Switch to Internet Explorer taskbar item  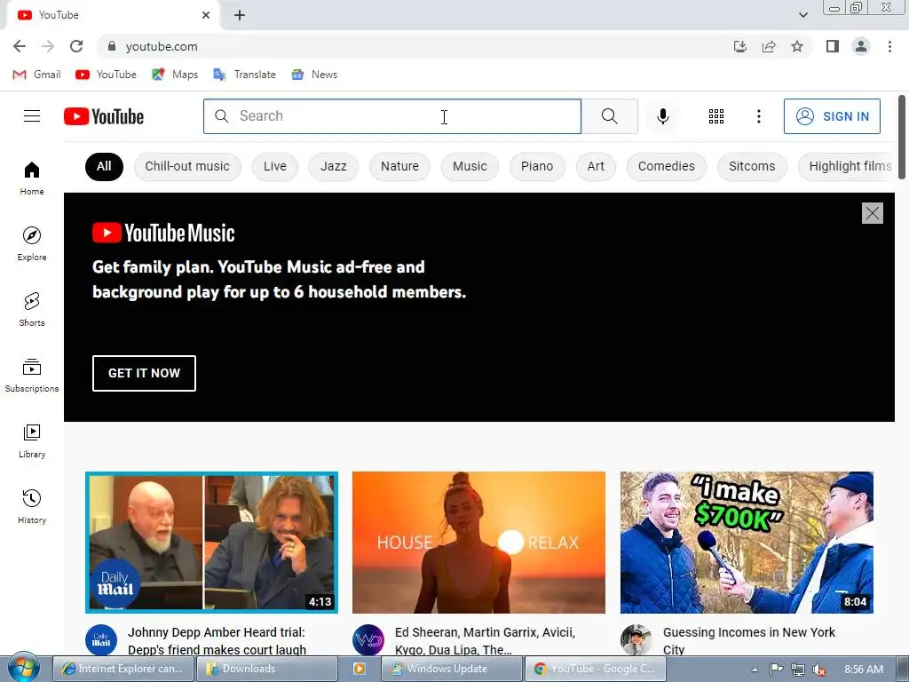coord(123,669)
